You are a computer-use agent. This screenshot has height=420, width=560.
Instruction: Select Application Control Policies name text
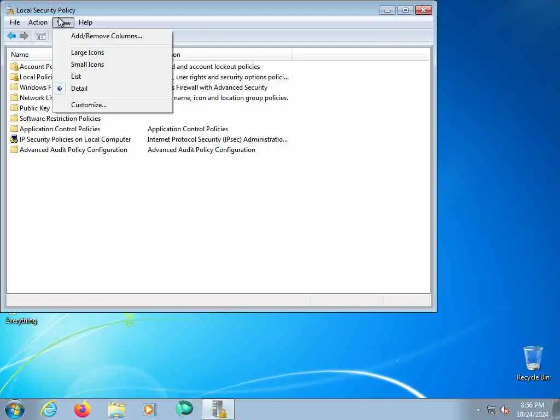[60, 129]
